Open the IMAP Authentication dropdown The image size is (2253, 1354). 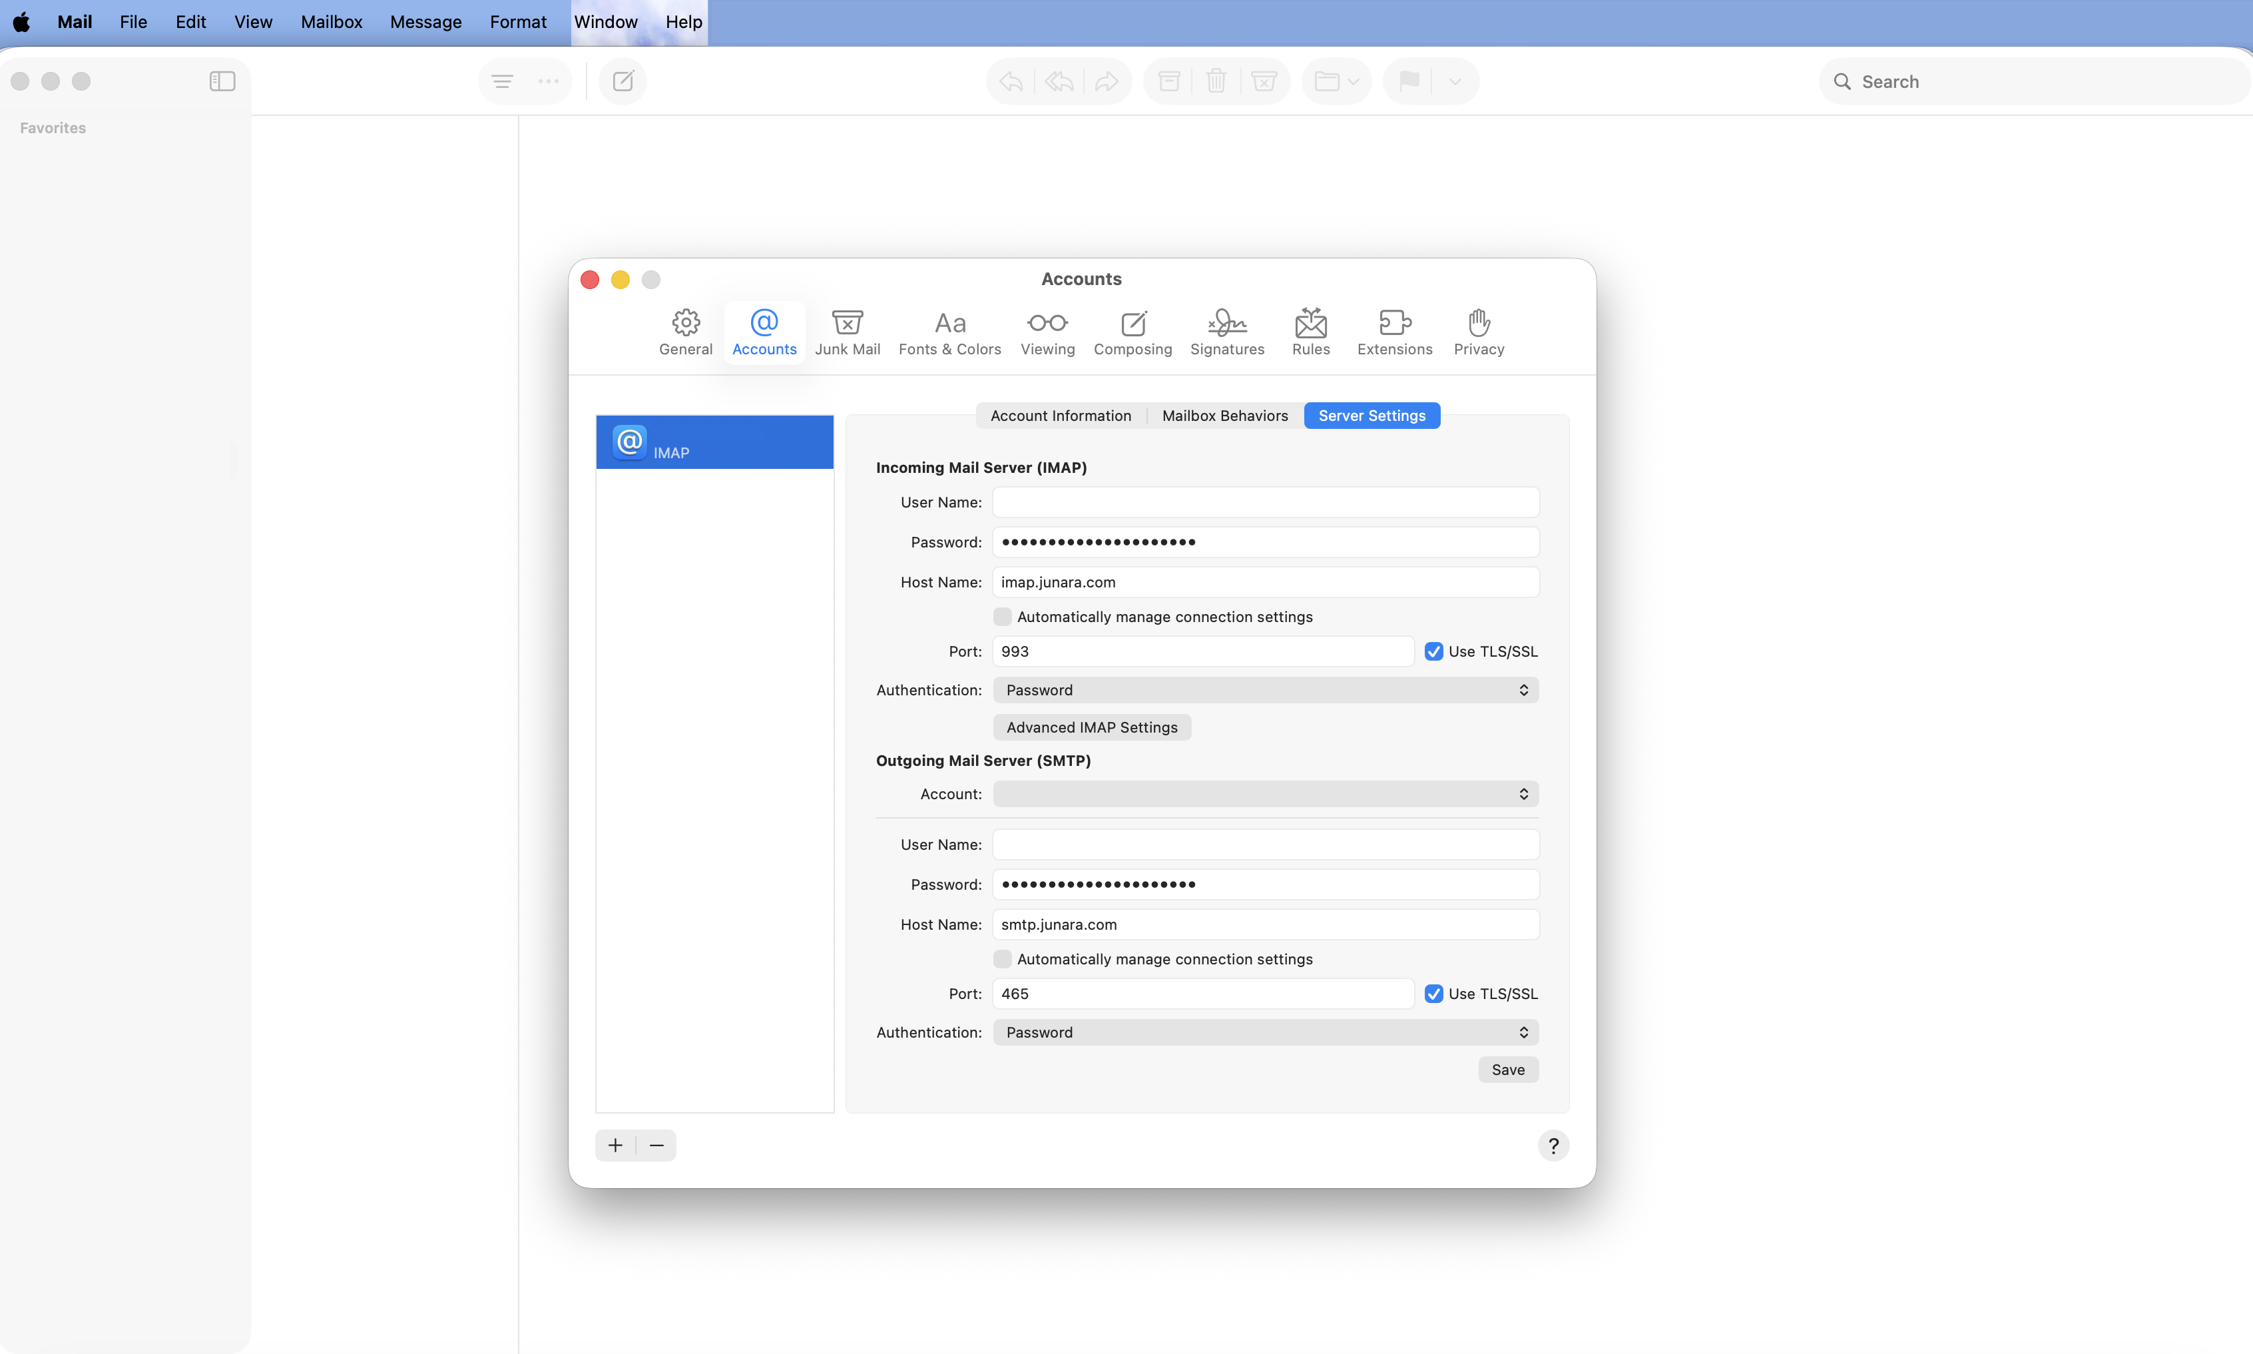(1266, 690)
